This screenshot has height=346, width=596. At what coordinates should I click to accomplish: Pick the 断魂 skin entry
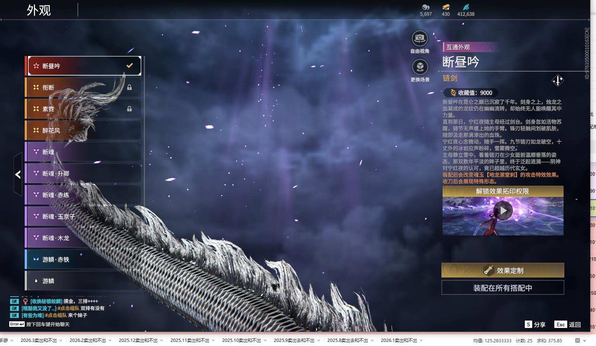pos(84,152)
